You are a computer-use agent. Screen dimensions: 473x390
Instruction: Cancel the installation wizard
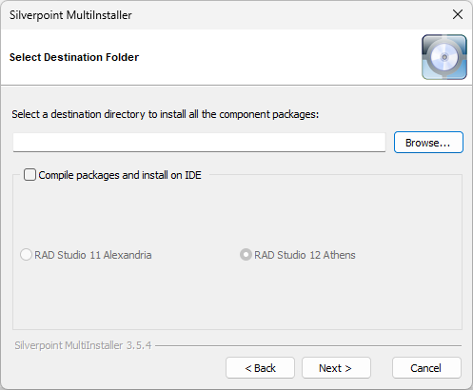[x=426, y=368]
